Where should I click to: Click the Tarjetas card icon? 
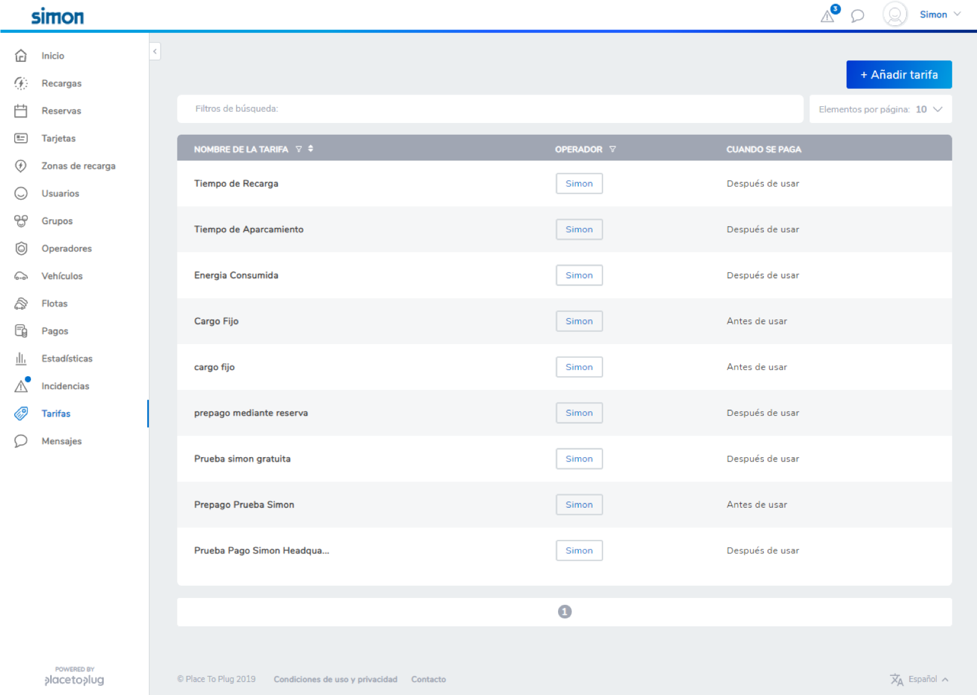click(x=21, y=138)
